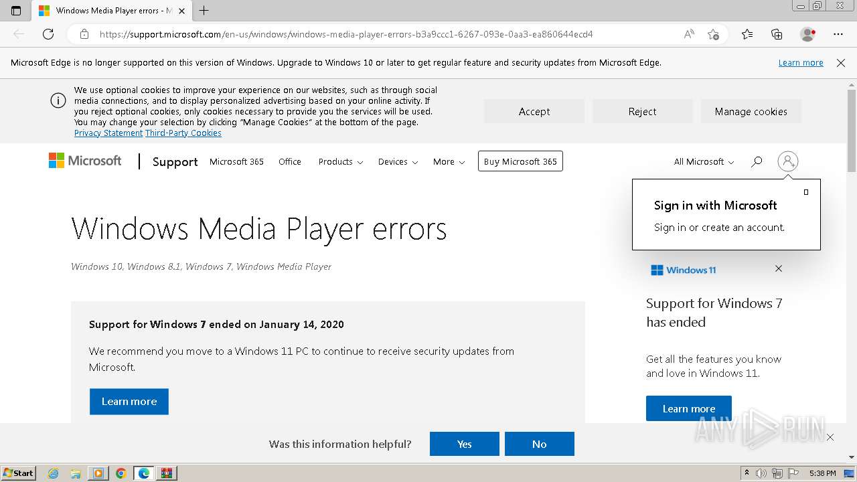
Task: Click the Windows 11 logo in side panel
Action: 684,270
